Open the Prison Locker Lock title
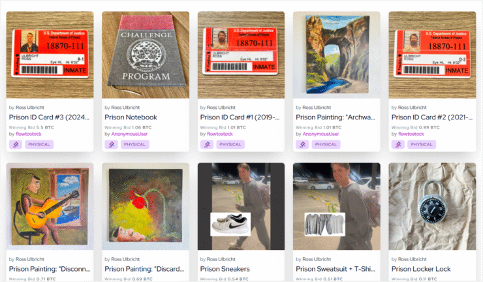483x282 pixels. point(421,269)
